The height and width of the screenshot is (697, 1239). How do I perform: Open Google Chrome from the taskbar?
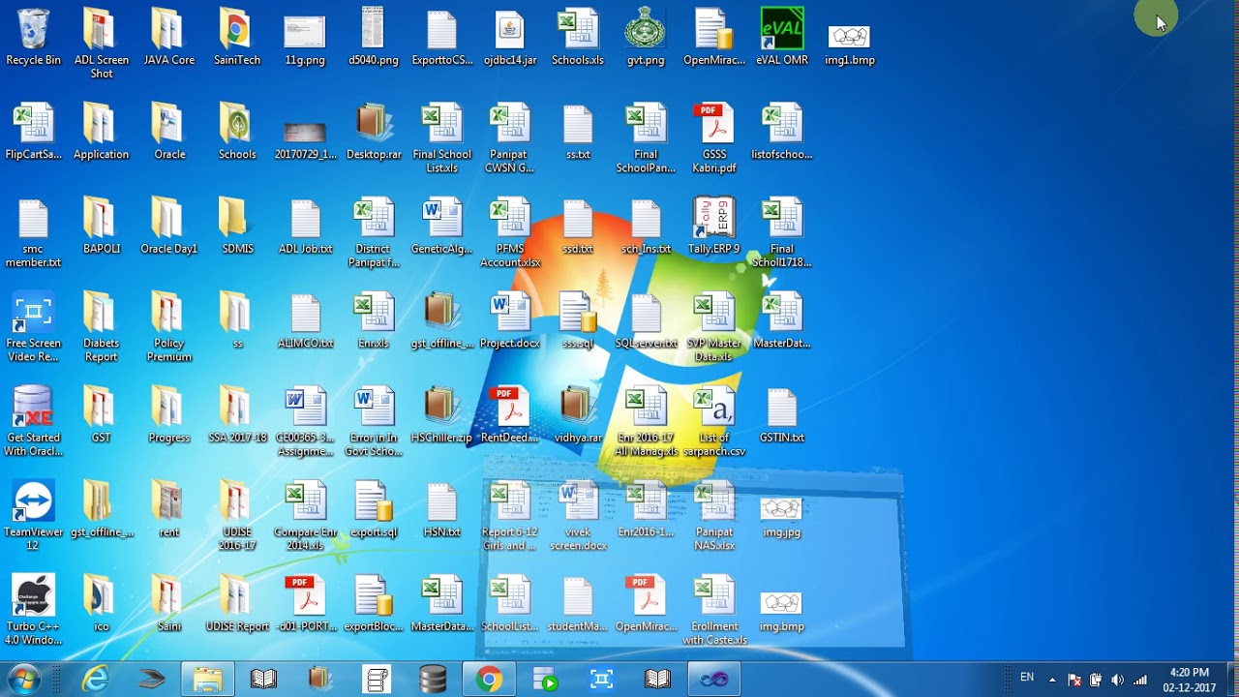pyautogui.click(x=489, y=680)
